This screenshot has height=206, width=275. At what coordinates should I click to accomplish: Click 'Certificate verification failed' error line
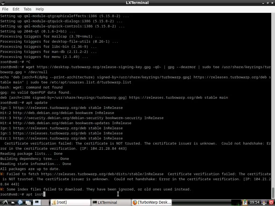tap(135, 146)
